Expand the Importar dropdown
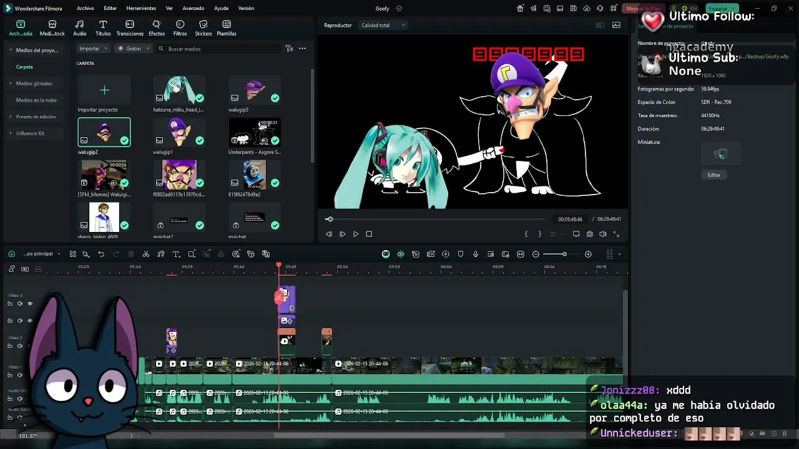Screen dimensions: 799x449 pos(94,49)
